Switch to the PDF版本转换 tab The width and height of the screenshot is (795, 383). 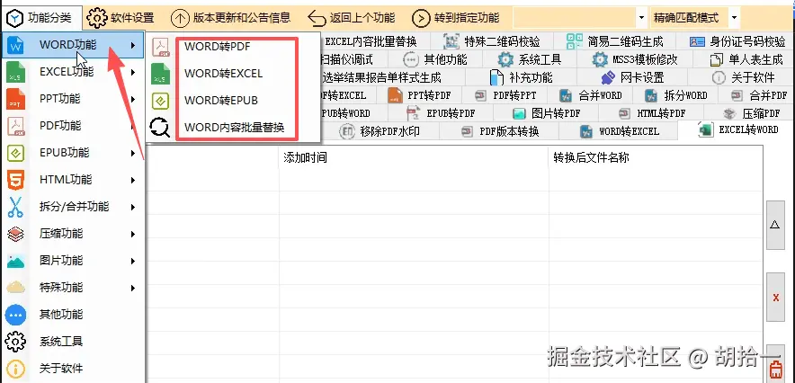pos(500,132)
